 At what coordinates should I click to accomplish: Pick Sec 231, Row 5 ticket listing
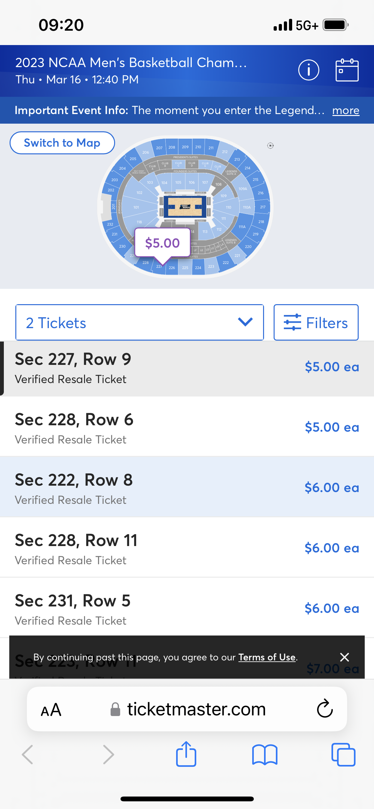[187, 609]
